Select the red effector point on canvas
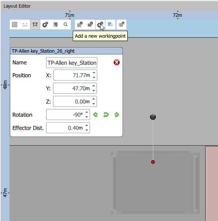 tap(153, 162)
